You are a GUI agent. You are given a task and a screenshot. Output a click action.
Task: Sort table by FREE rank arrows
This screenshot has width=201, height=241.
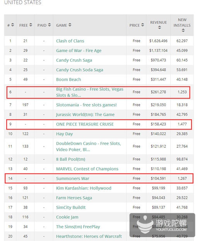(31, 25)
